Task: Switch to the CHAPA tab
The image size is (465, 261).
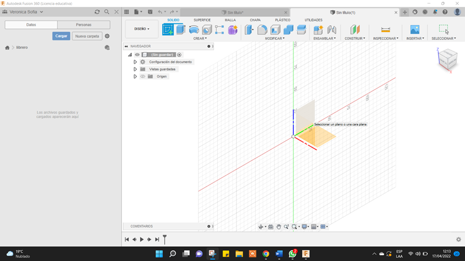Action: pos(256,20)
